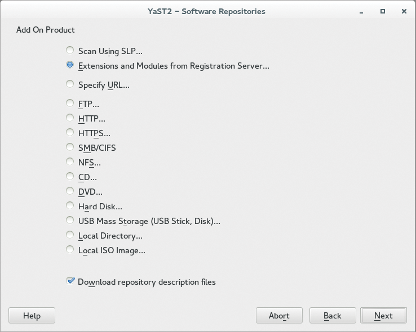Maximize the YaST2 window
This screenshot has height=332, width=416.
tap(383, 11)
